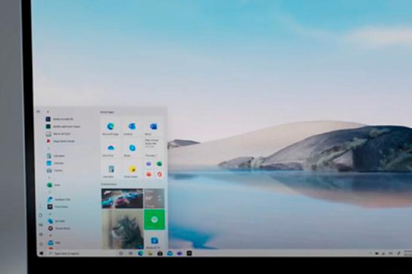The height and width of the screenshot is (274, 412).
Task: Open the grey weather tile
Action: [x=154, y=198]
